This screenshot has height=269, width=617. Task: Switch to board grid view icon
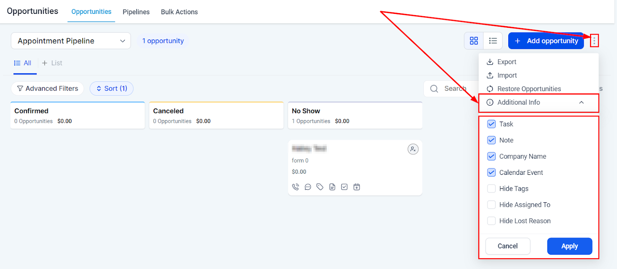point(474,41)
